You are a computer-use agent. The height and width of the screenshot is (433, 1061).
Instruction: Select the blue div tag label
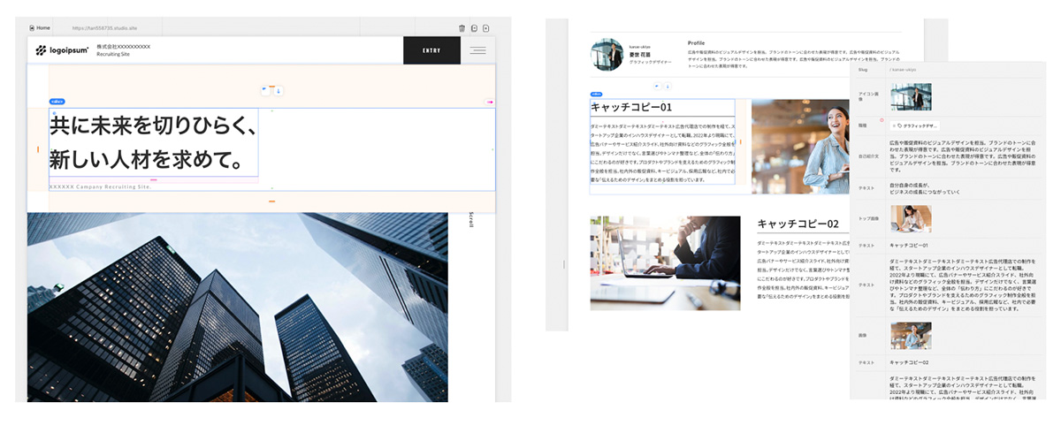point(57,102)
